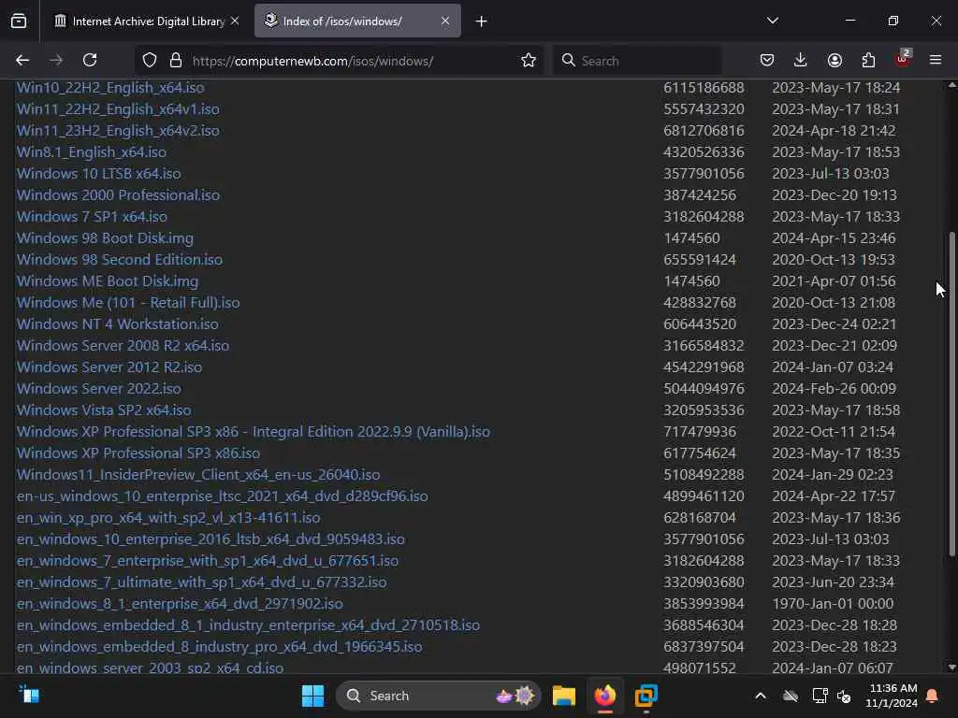
Task: Download Windows Server 2012 R2.iso
Action: point(109,366)
